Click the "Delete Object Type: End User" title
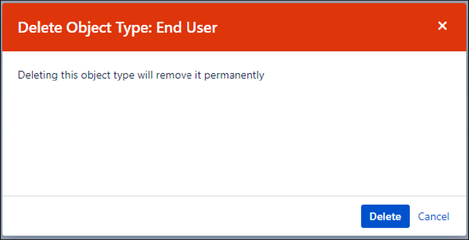 coord(118,27)
